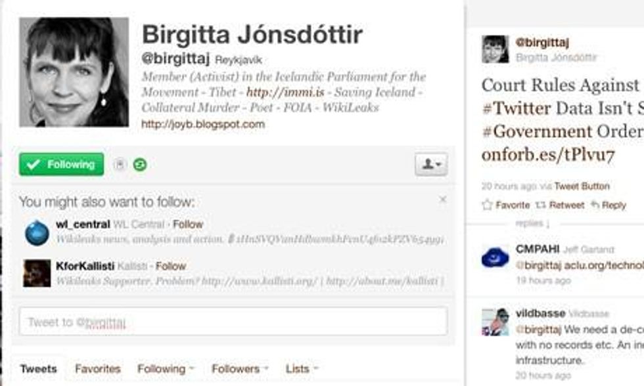This screenshot has width=644, height=386.
Task: Click KforKallisti profile avatar
Action: [x=37, y=273]
